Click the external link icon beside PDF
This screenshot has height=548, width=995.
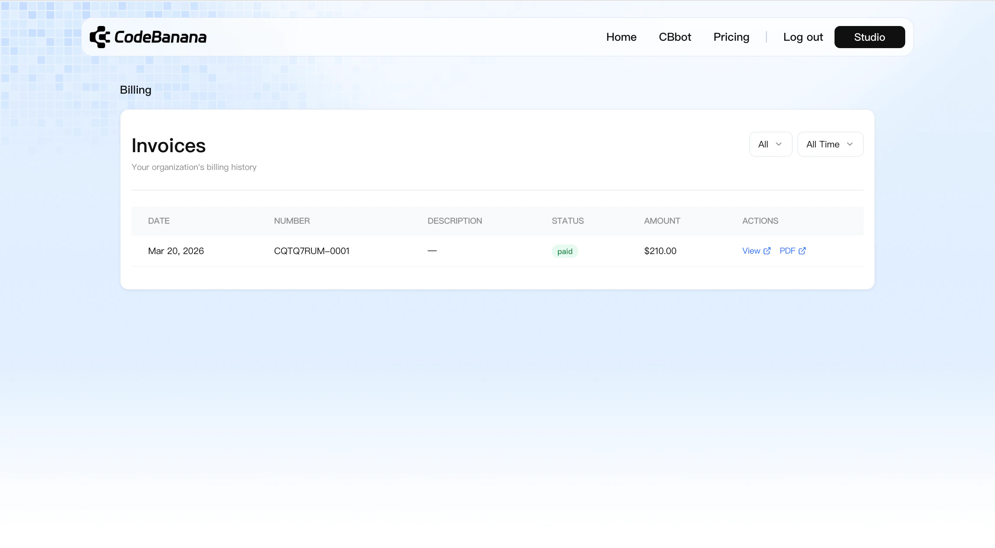click(x=802, y=251)
